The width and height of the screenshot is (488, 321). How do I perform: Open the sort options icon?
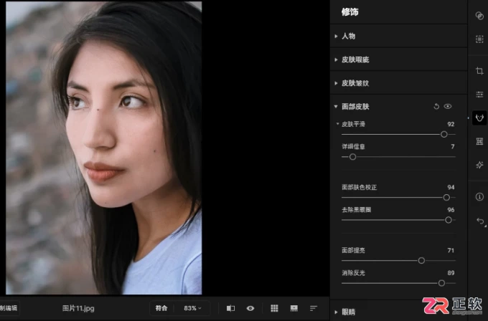[x=314, y=308]
